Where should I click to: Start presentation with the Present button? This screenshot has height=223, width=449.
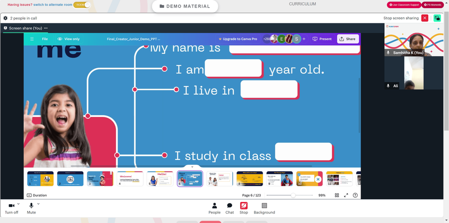pyautogui.click(x=322, y=39)
